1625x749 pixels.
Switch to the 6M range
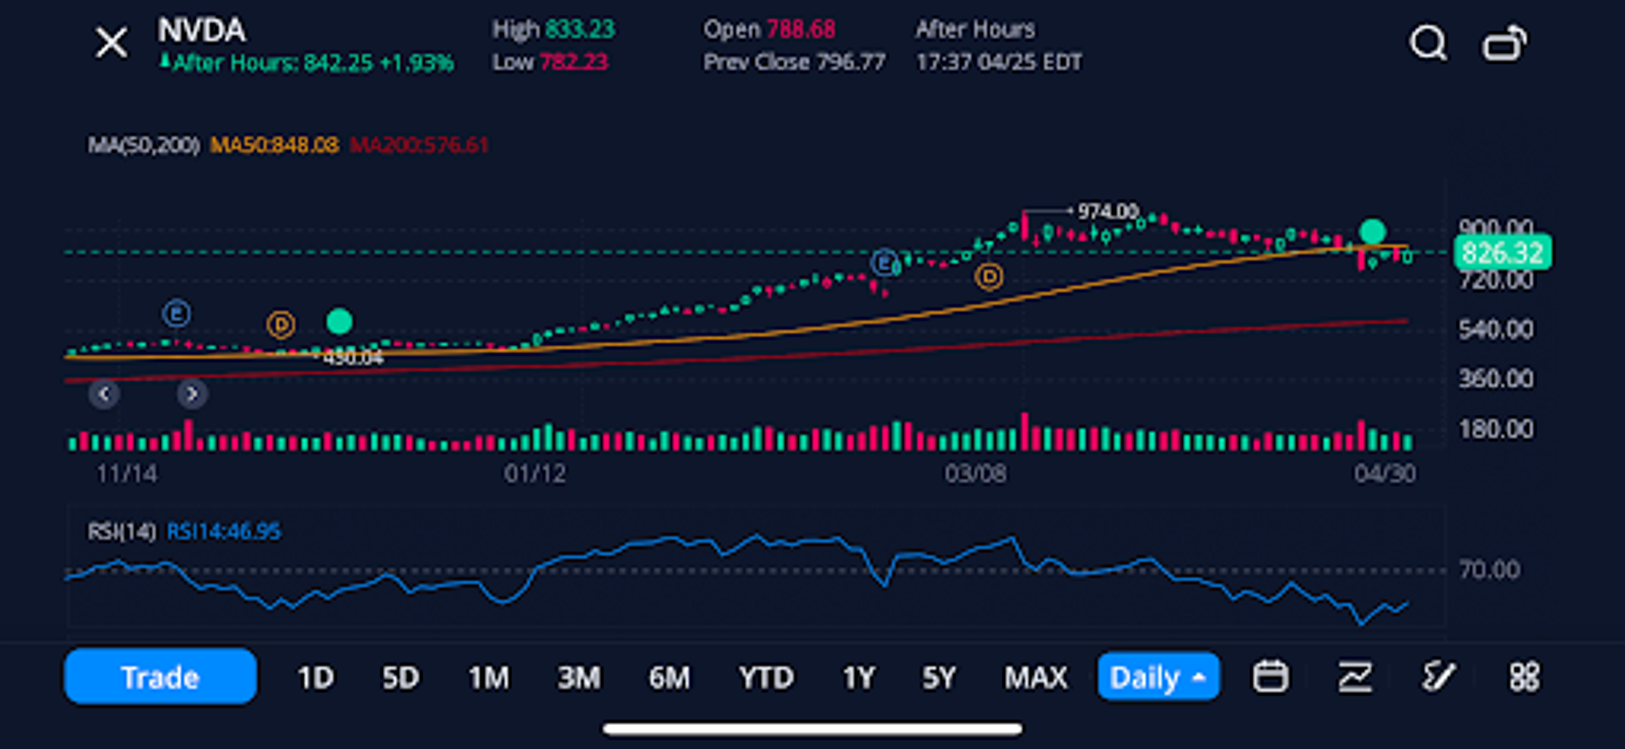669,677
